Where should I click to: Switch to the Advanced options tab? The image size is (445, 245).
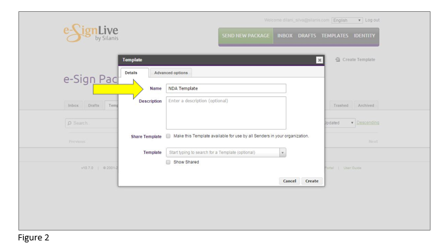pos(171,72)
